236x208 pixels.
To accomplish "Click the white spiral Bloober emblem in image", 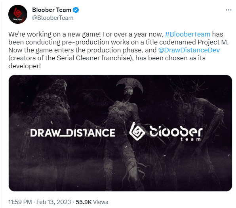I will point(137,131).
